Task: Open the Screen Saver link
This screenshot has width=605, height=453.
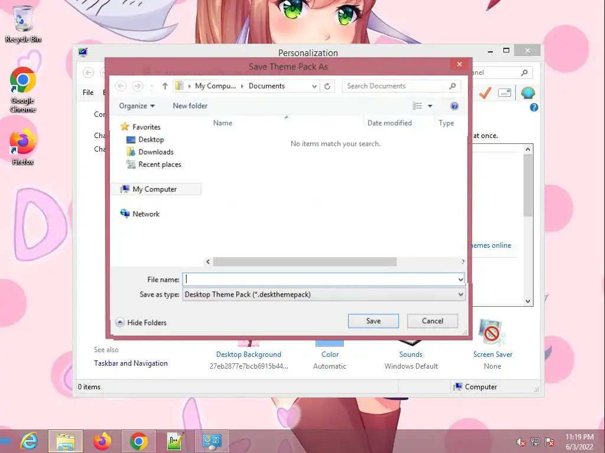Action: [x=492, y=354]
